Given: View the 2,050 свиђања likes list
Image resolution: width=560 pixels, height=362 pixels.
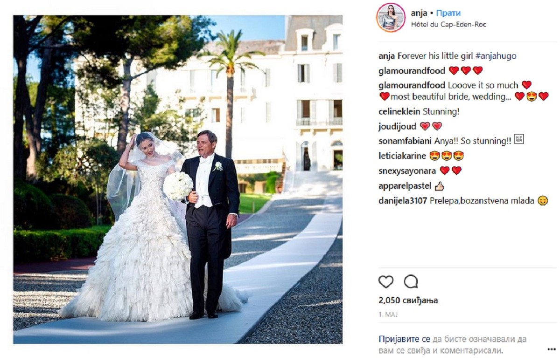Looking at the screenshot, I should tap(408, 301).
